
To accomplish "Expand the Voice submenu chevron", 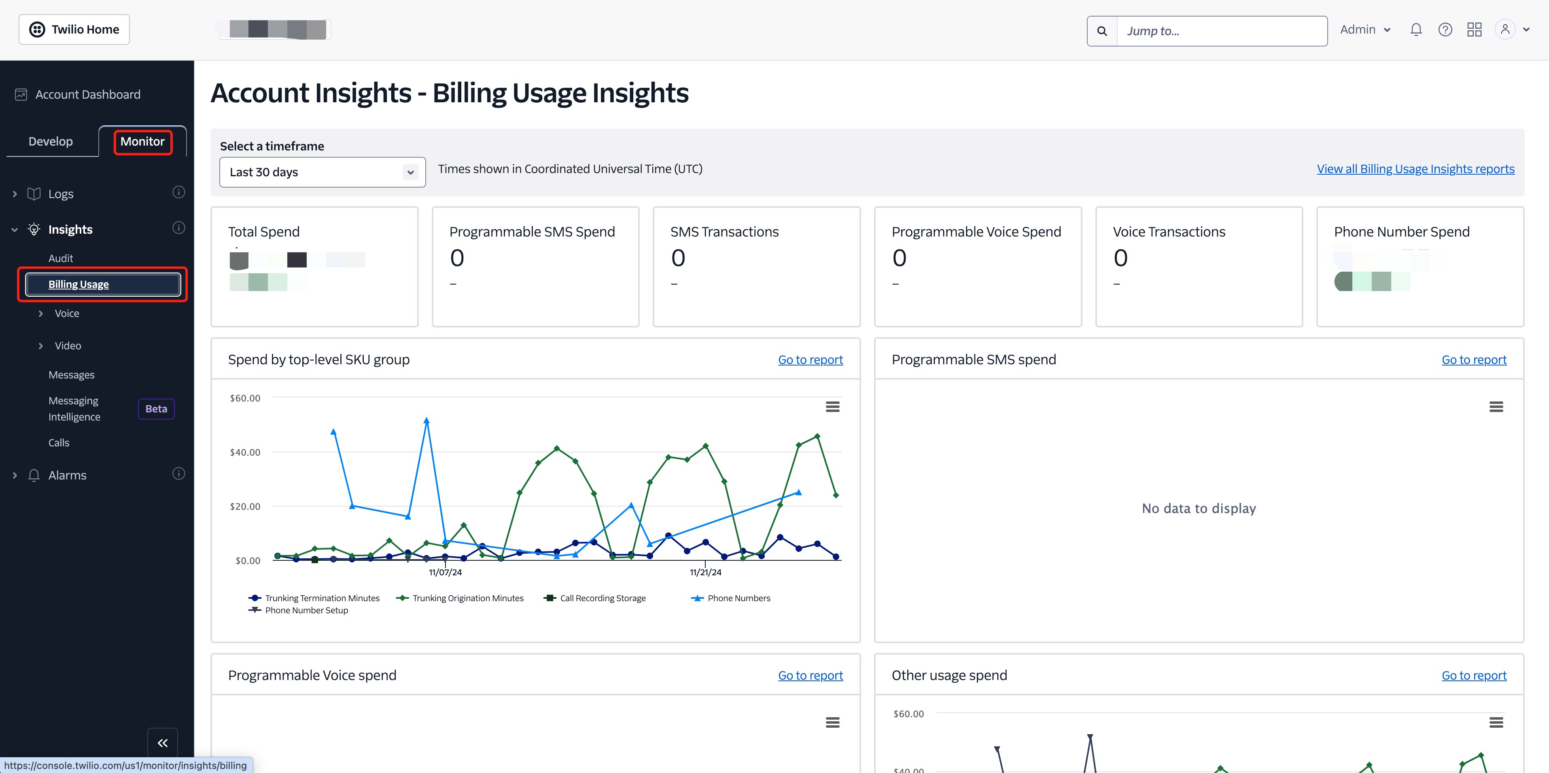I will click(40, 313).
